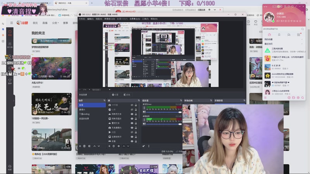Show hidden 心率 source via eye icon

pyautogui.click(x=132, y=110)
